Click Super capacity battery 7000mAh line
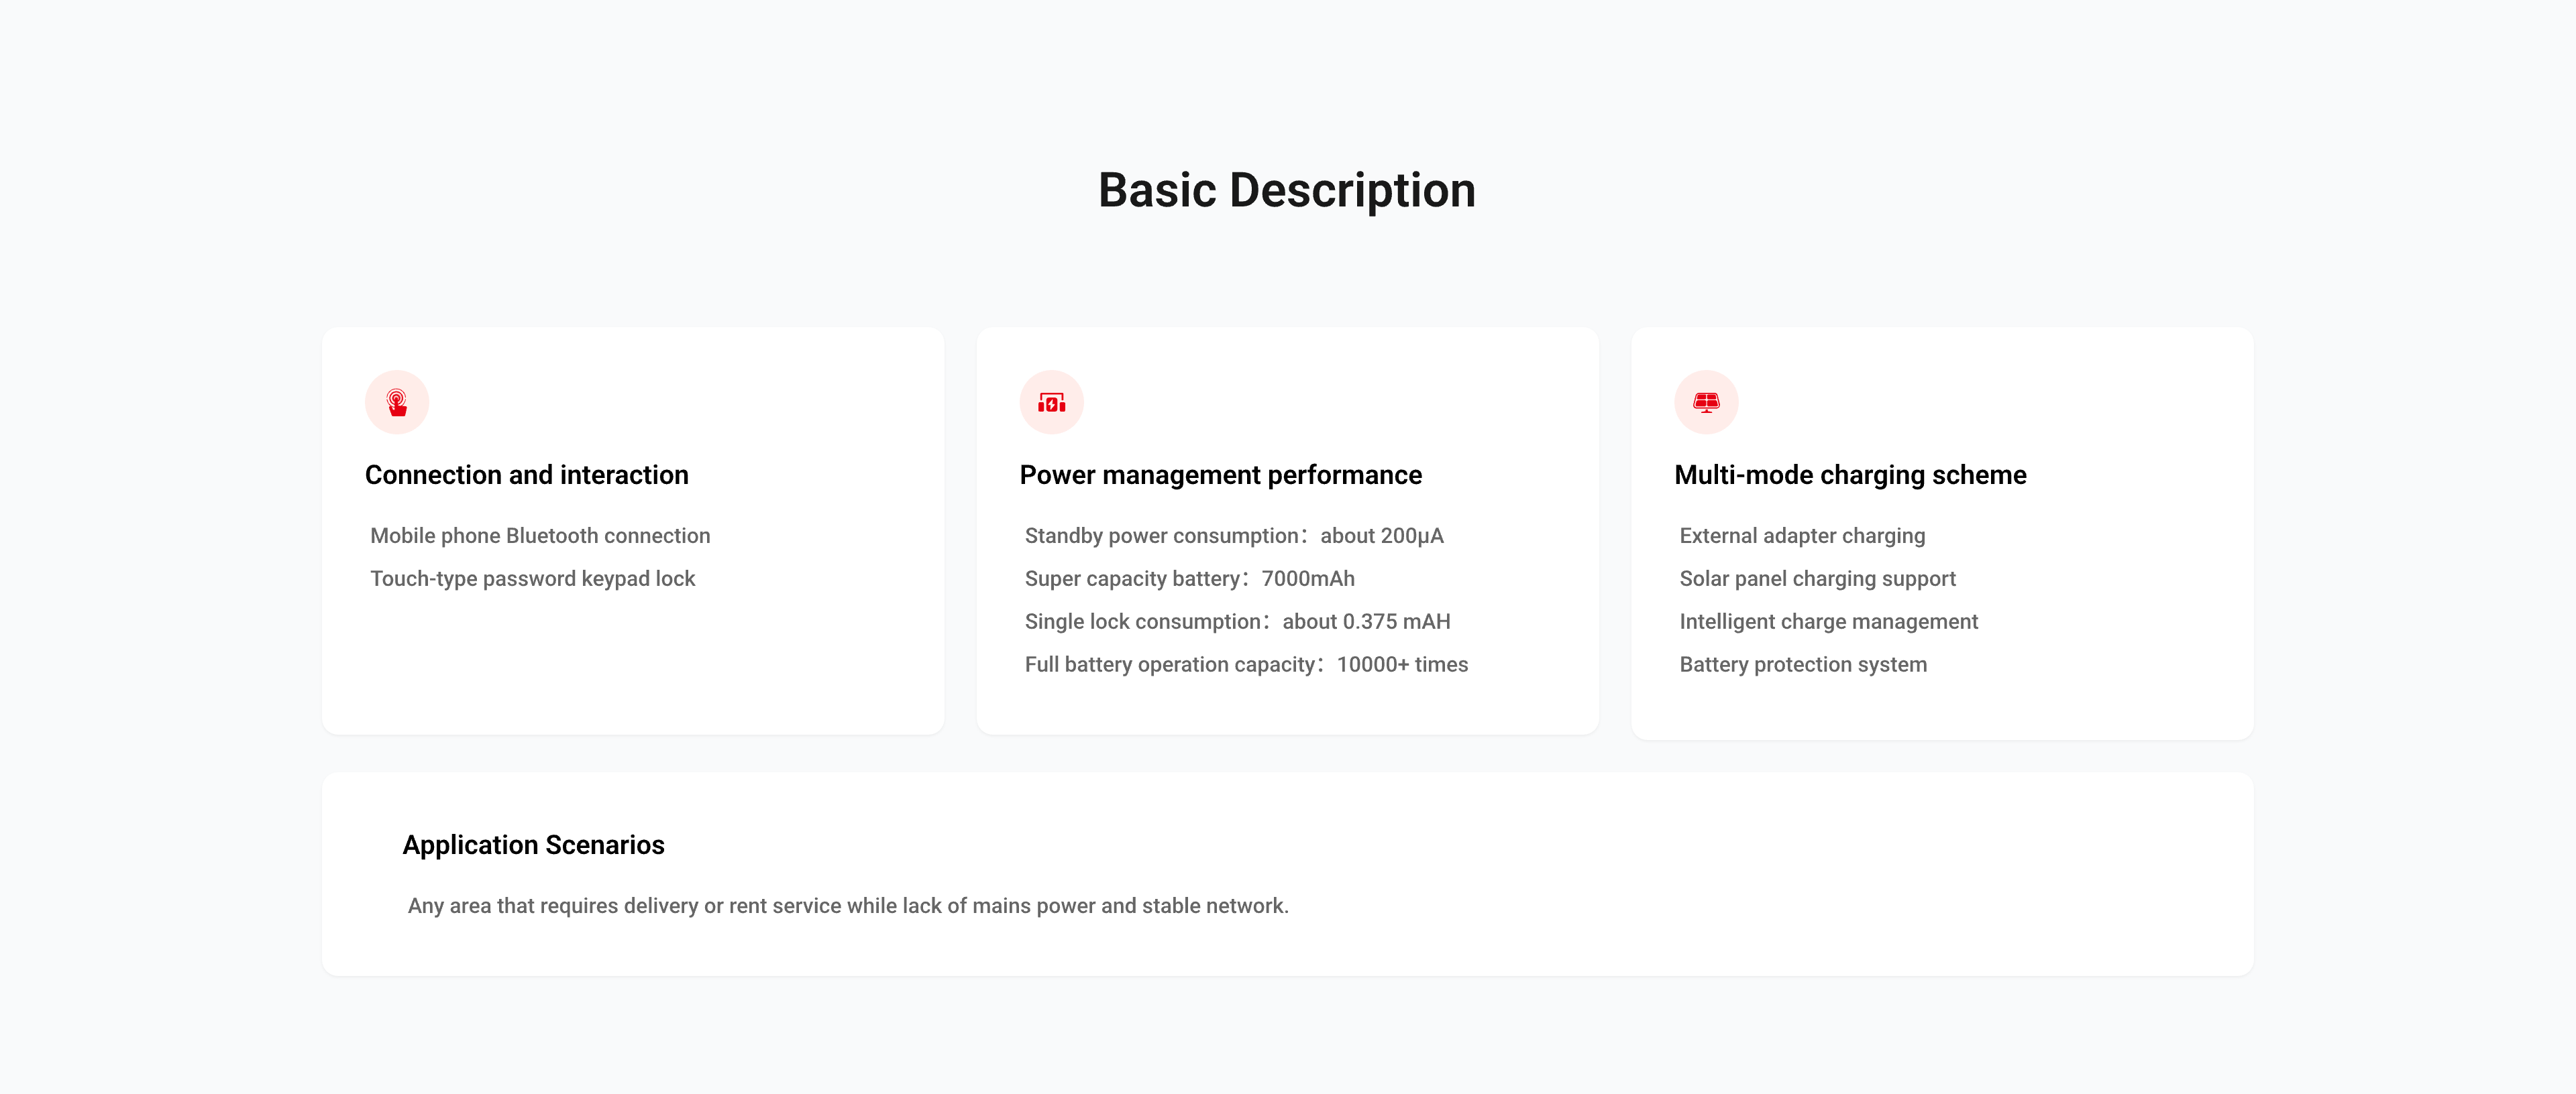The width and height of the screenshot is (2576, 1094). [x=1190, y=579]
